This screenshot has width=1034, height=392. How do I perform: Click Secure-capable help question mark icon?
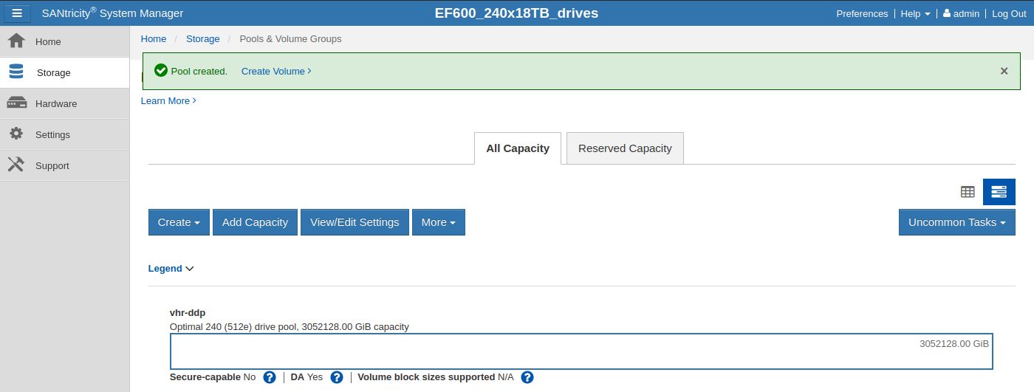(270, 377)
